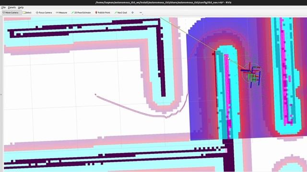The height and width of the screenshot is (172, 307).
Task: Click the add tool plus icon
Action: 132,12
